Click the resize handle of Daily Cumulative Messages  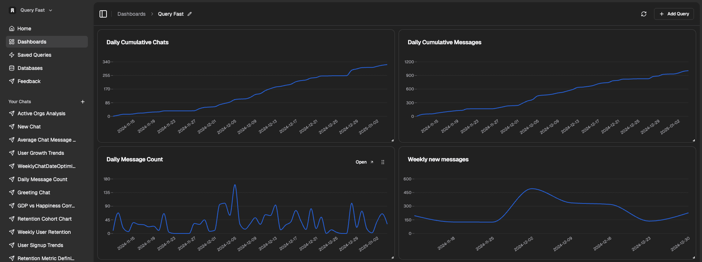pyautogui.click(x=694, y=140)
